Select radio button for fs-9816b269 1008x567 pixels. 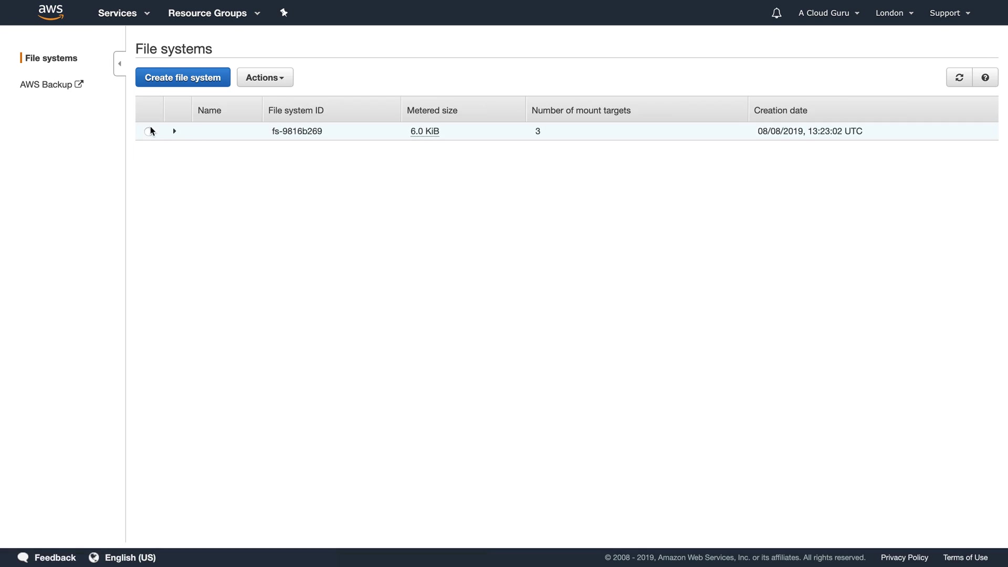(149, 131)
